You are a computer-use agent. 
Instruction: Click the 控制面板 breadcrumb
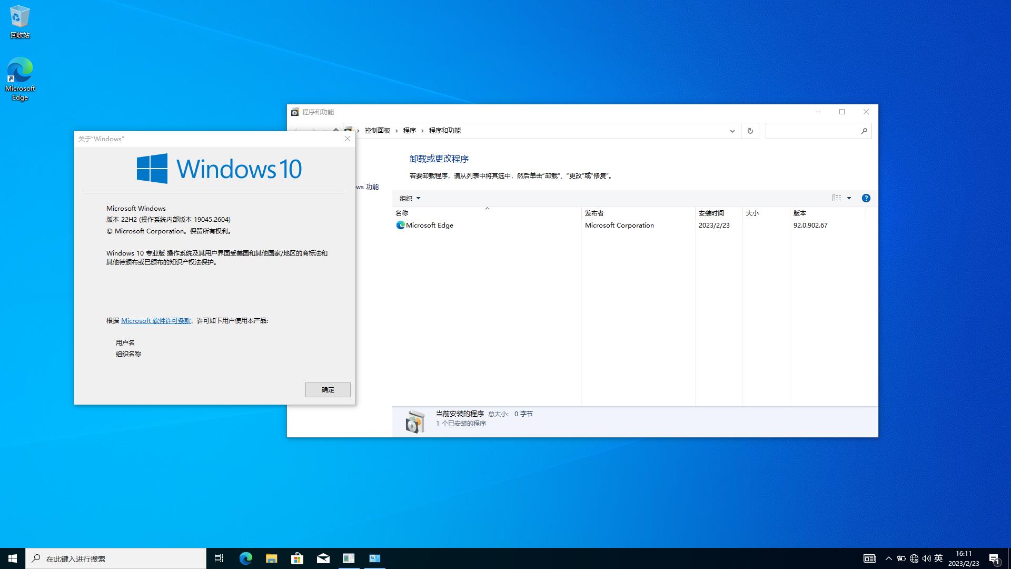pos(378,131)
